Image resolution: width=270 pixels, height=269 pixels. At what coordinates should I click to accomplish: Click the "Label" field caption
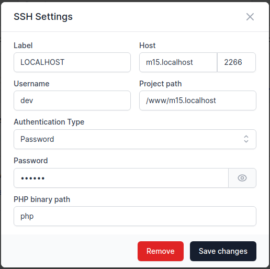(23, 46)
